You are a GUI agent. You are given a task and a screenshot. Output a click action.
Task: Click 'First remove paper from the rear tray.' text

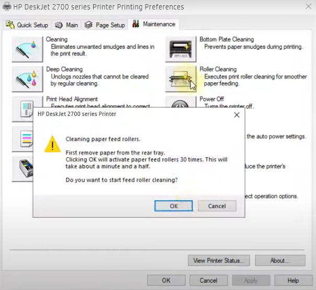click(115, 153)
